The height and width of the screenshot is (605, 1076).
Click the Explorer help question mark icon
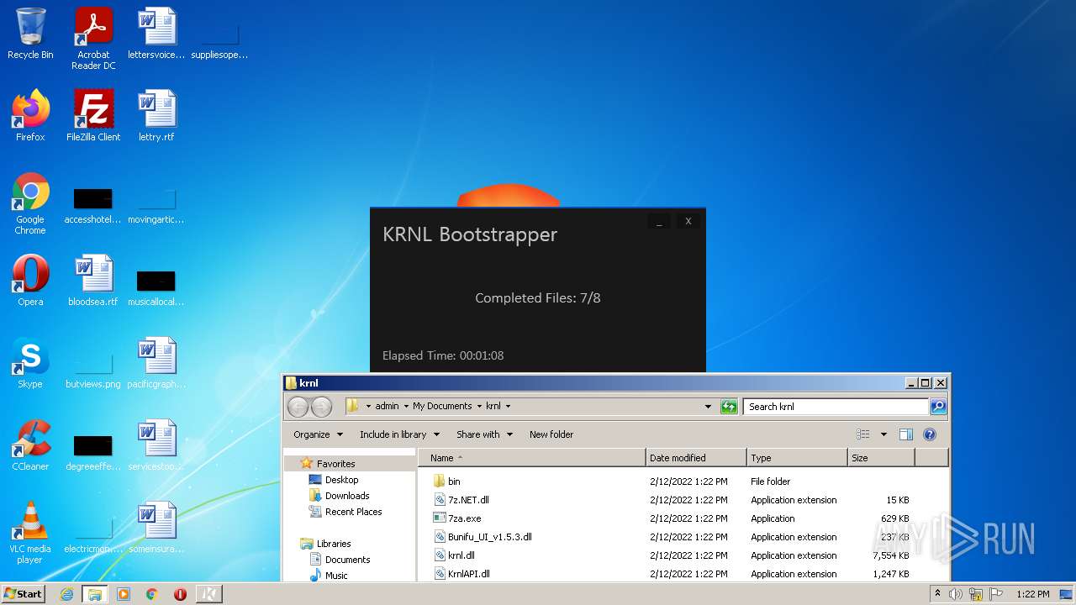930,434
